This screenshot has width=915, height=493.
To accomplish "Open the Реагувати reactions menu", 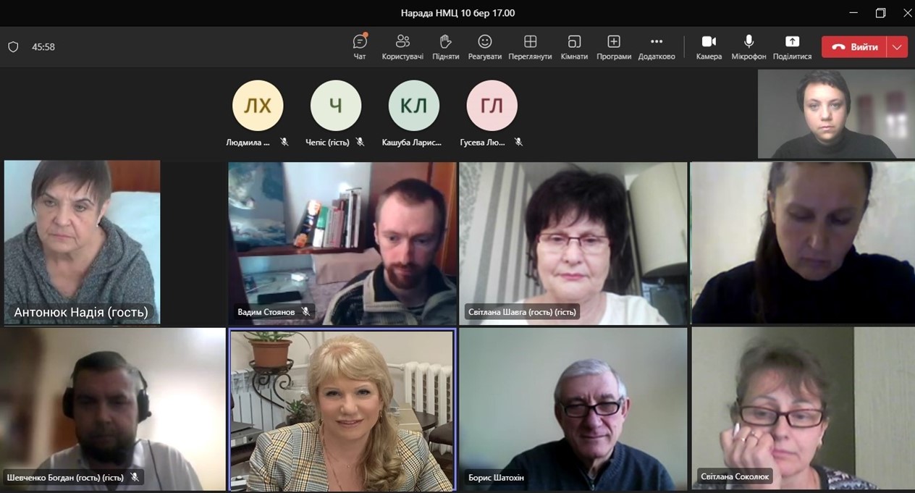I will point(484,46).
